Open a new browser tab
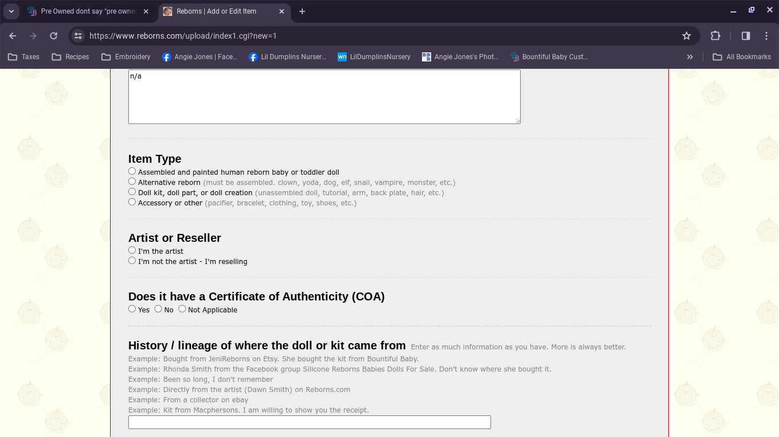 point(302,11)
